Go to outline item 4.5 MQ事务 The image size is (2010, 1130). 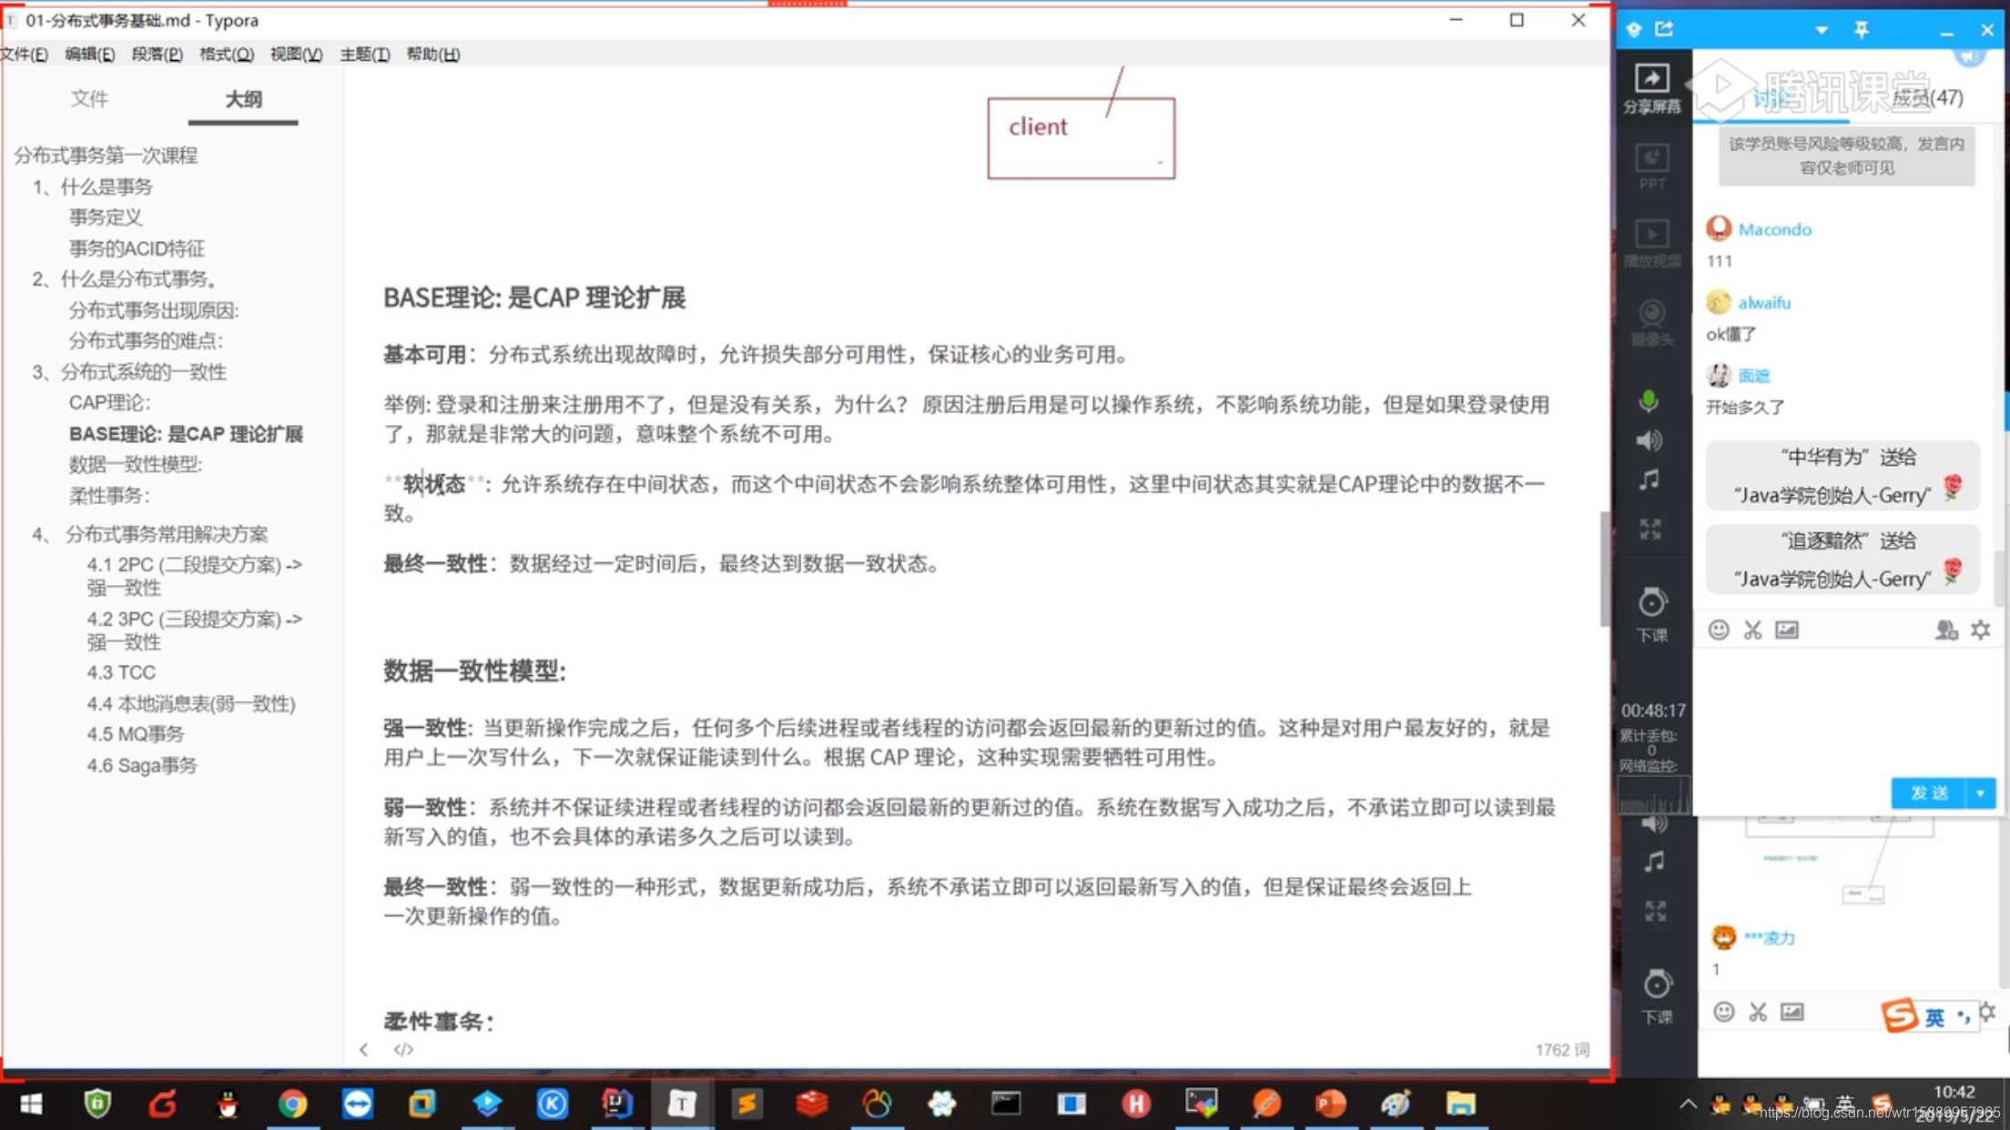click(136, 734)
